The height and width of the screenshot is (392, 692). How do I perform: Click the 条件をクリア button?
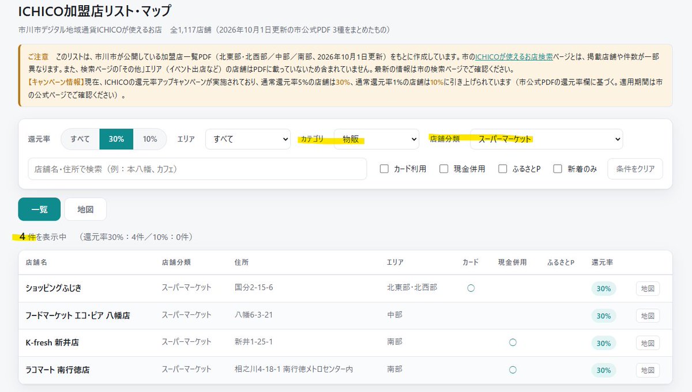pyautogui.click(x=635, y=169)
